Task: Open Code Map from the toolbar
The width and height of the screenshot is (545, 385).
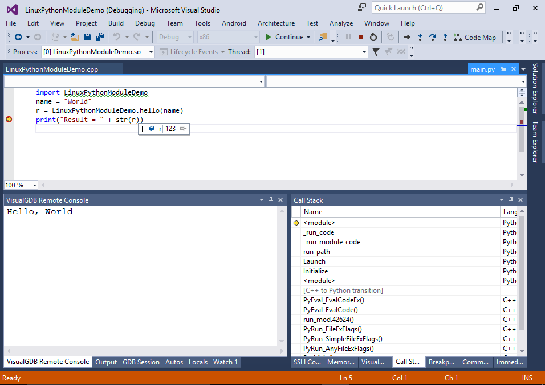Action: click(x=475, y=37)
